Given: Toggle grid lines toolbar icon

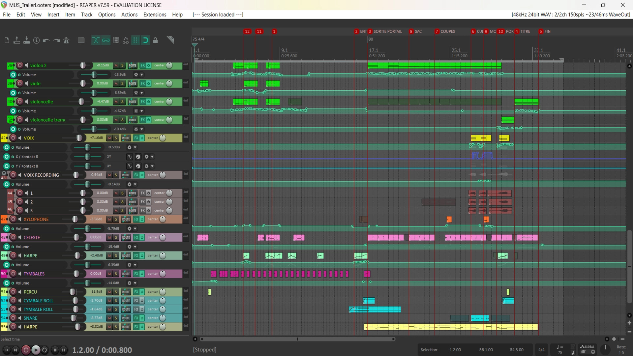Looking at the screenshot, I should coord(136,40).
